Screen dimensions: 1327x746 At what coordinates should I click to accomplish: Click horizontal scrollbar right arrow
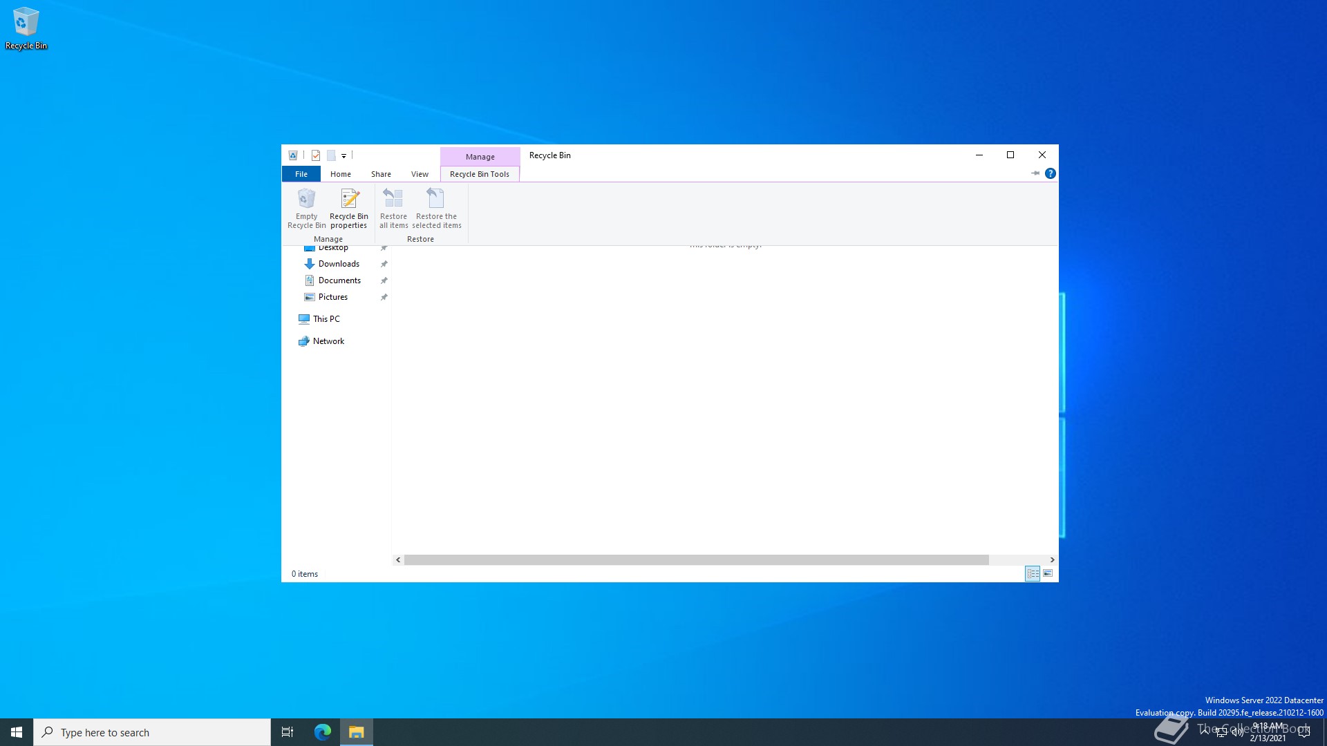1052,559
